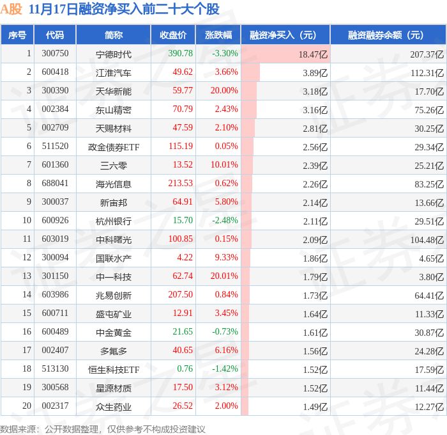Viewport: 447px width, 435px height.
Task: Select stock name 国联水产
Action: 114,258
